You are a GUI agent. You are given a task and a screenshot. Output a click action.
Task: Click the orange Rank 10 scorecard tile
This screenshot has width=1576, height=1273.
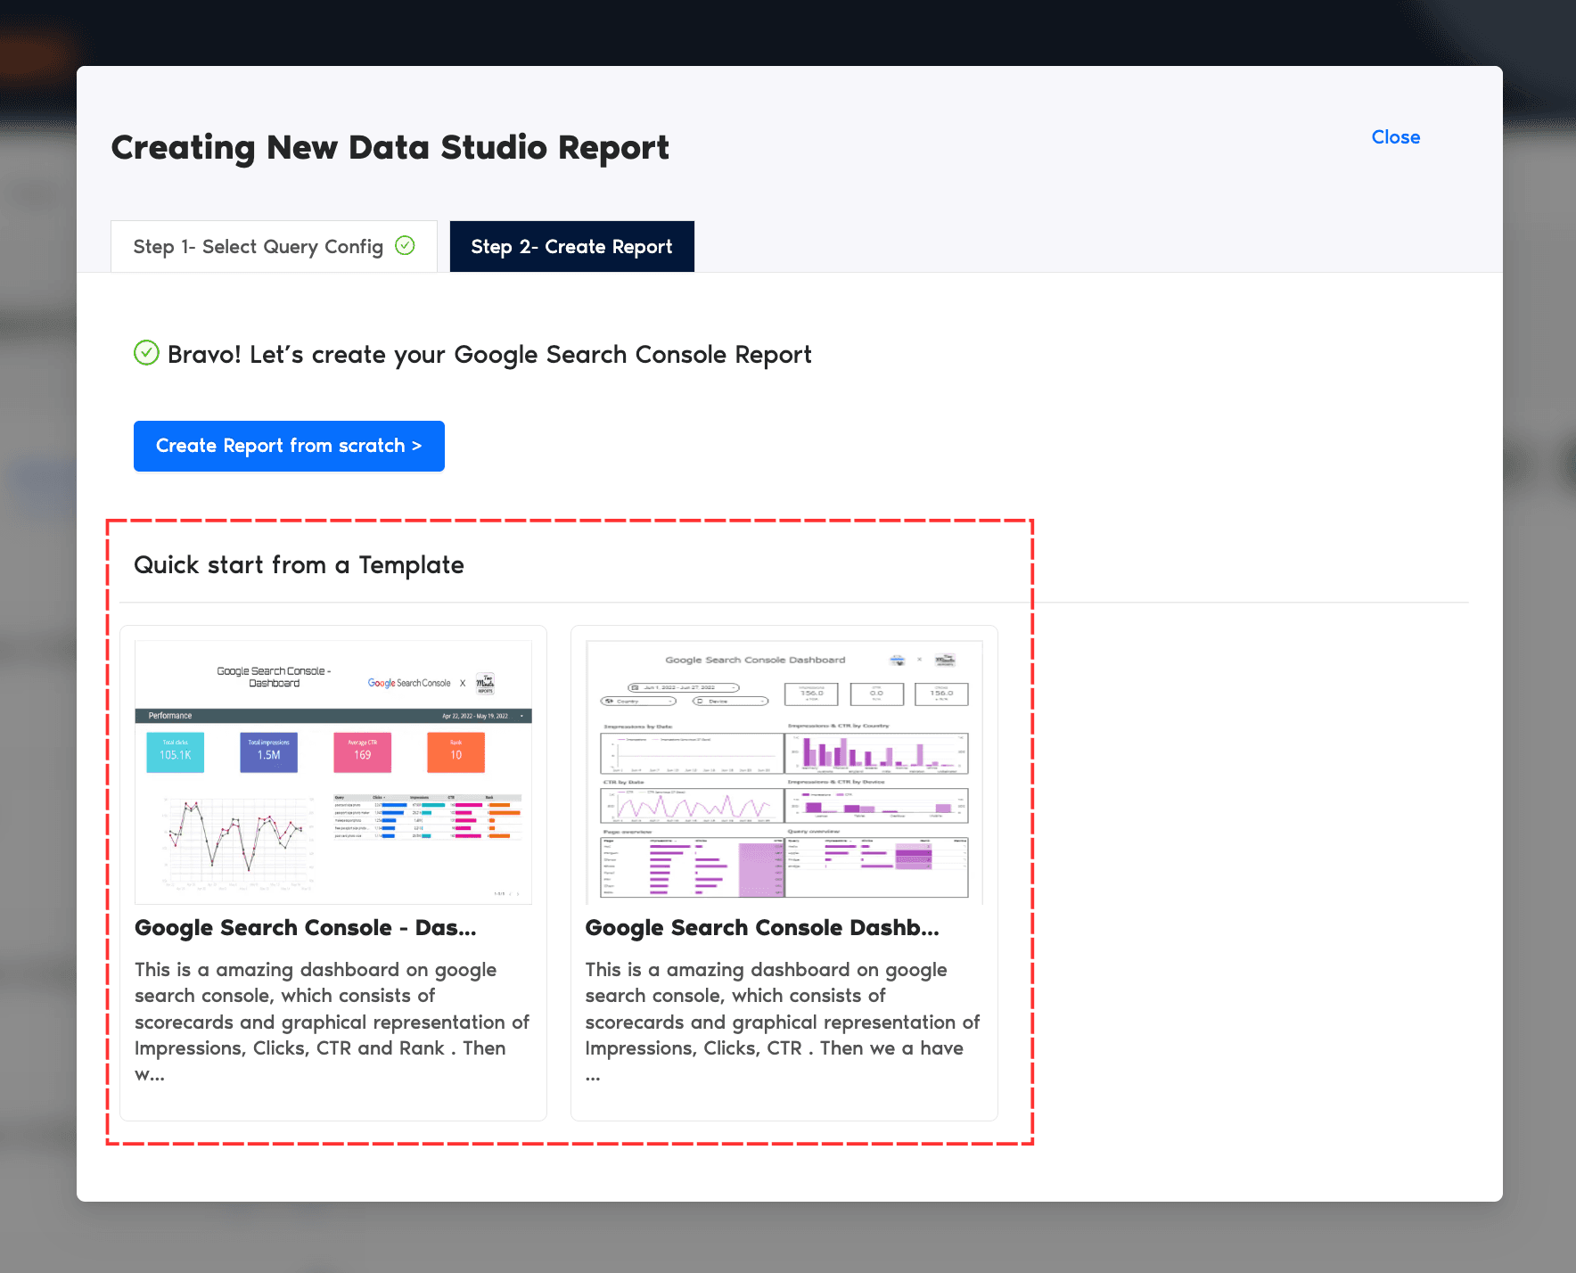click(x=456, y=751)
